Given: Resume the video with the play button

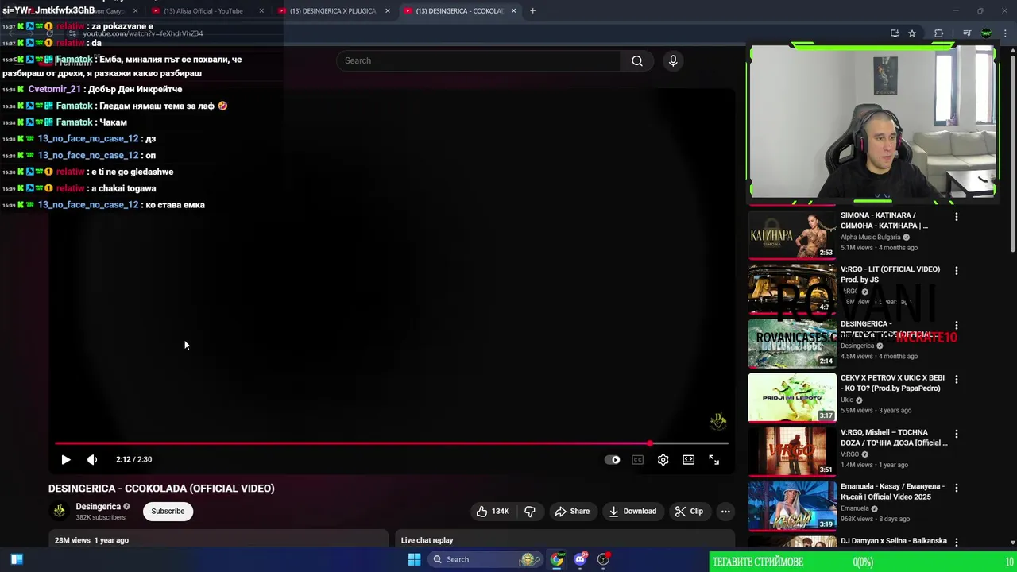Looking at the screenshot, I should click(66, 459).
